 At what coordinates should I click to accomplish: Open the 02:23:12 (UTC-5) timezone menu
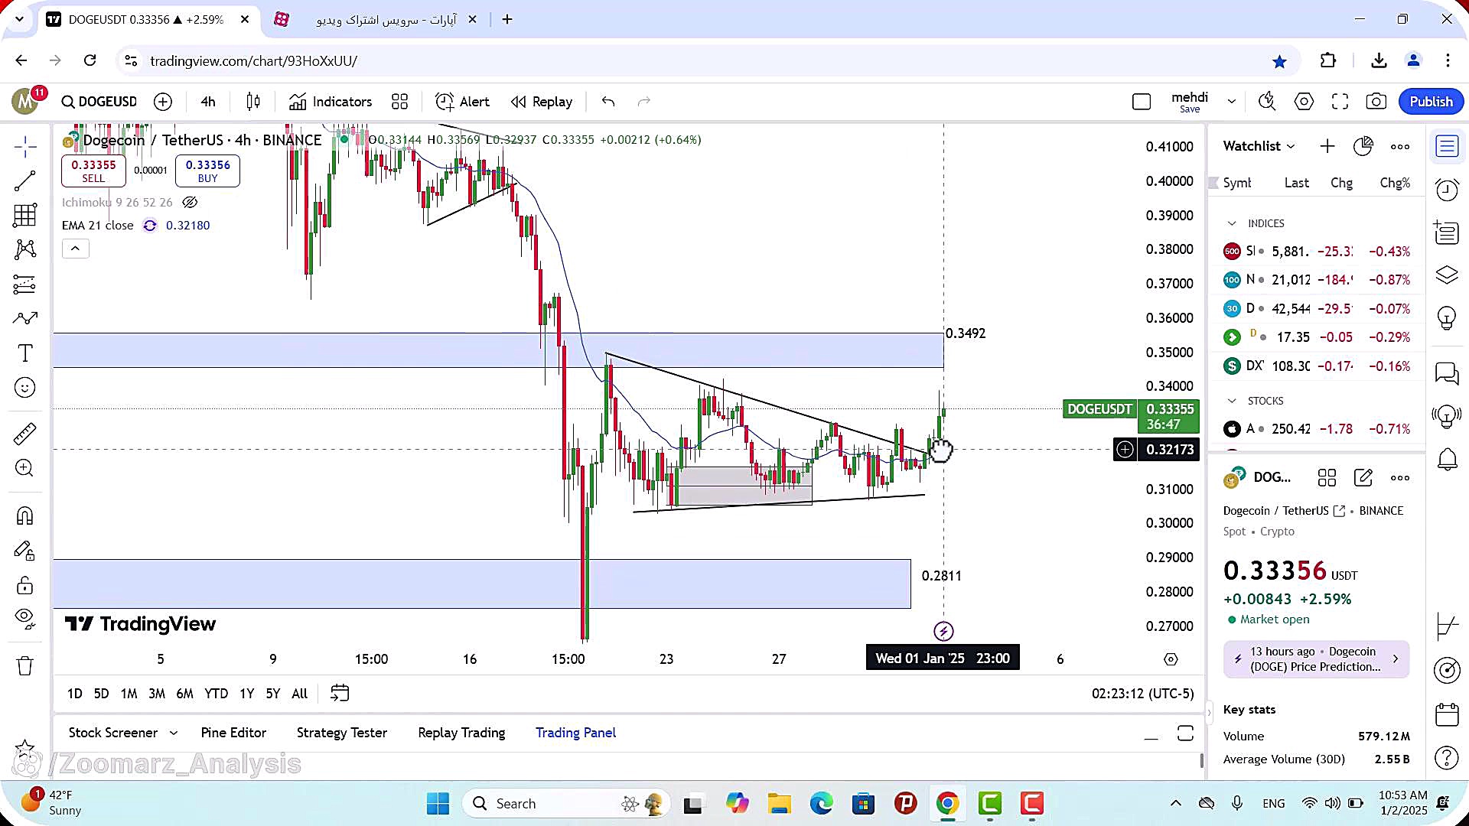point(1142,694)
